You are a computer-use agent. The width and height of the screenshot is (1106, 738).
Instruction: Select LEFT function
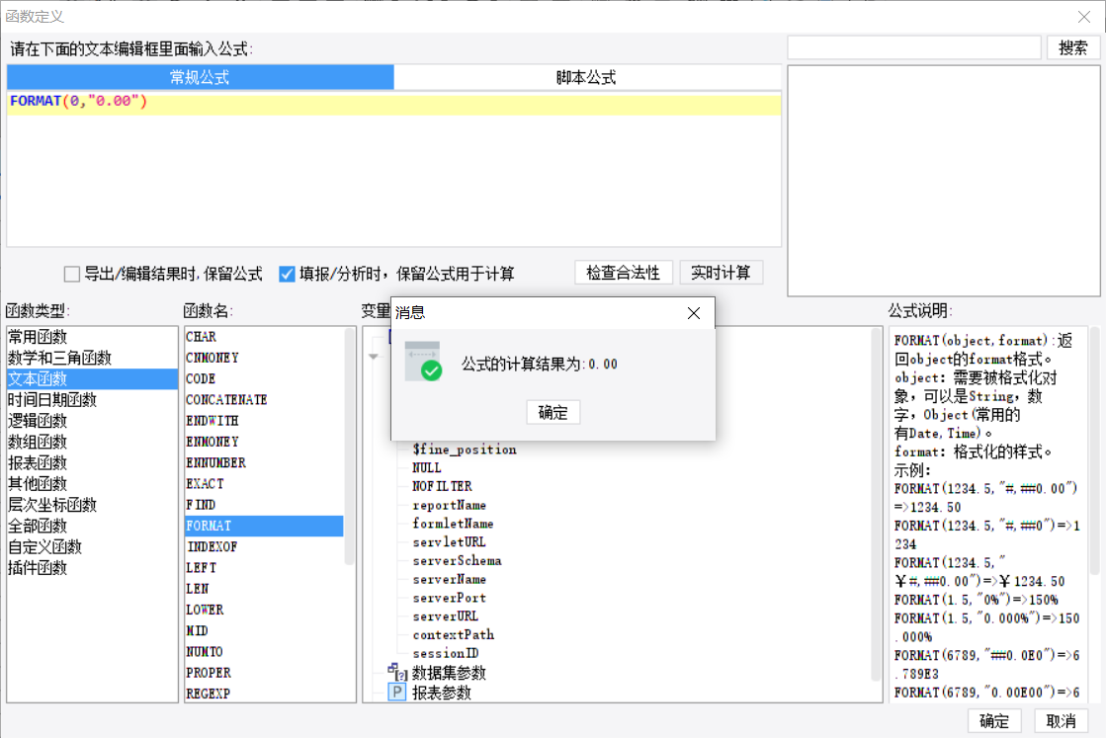264,567
